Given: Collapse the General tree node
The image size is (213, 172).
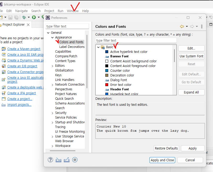Looking at the screenshot, I should 48,33.
